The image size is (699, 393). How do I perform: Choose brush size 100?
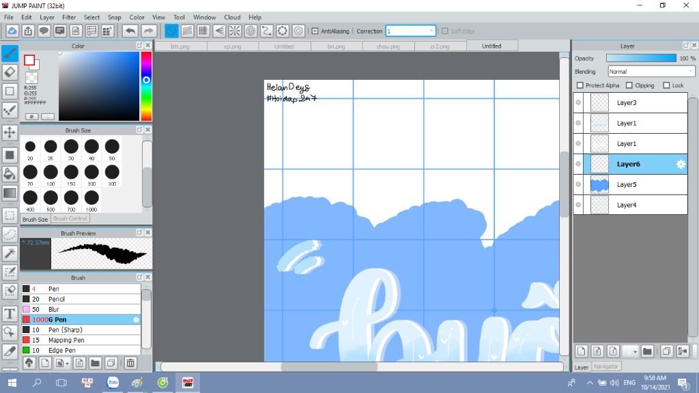pyautogui.click(x=51, y=175)
